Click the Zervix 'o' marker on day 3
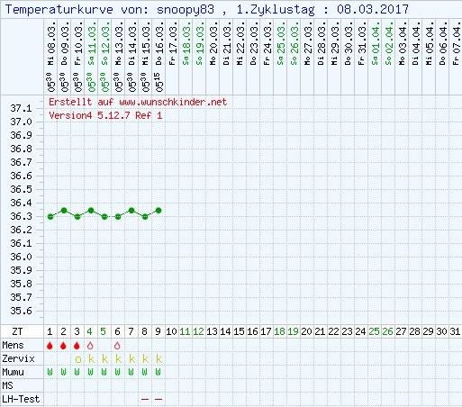 pos(78,359)
